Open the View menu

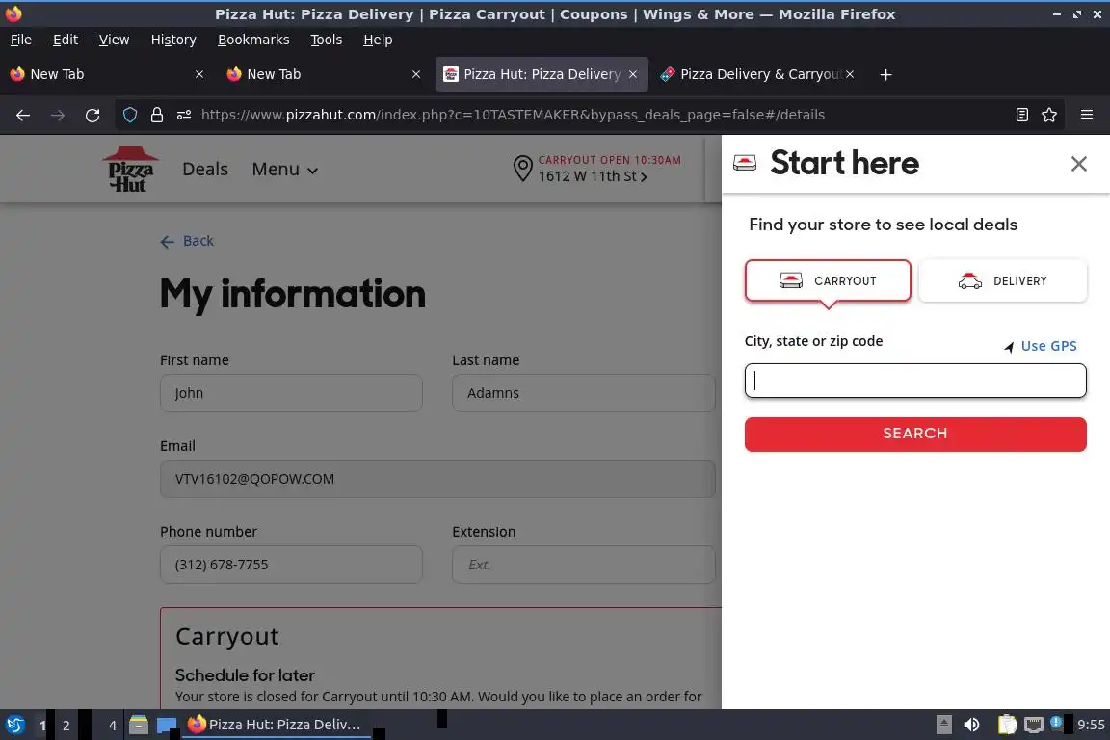(x=114, y=40)
